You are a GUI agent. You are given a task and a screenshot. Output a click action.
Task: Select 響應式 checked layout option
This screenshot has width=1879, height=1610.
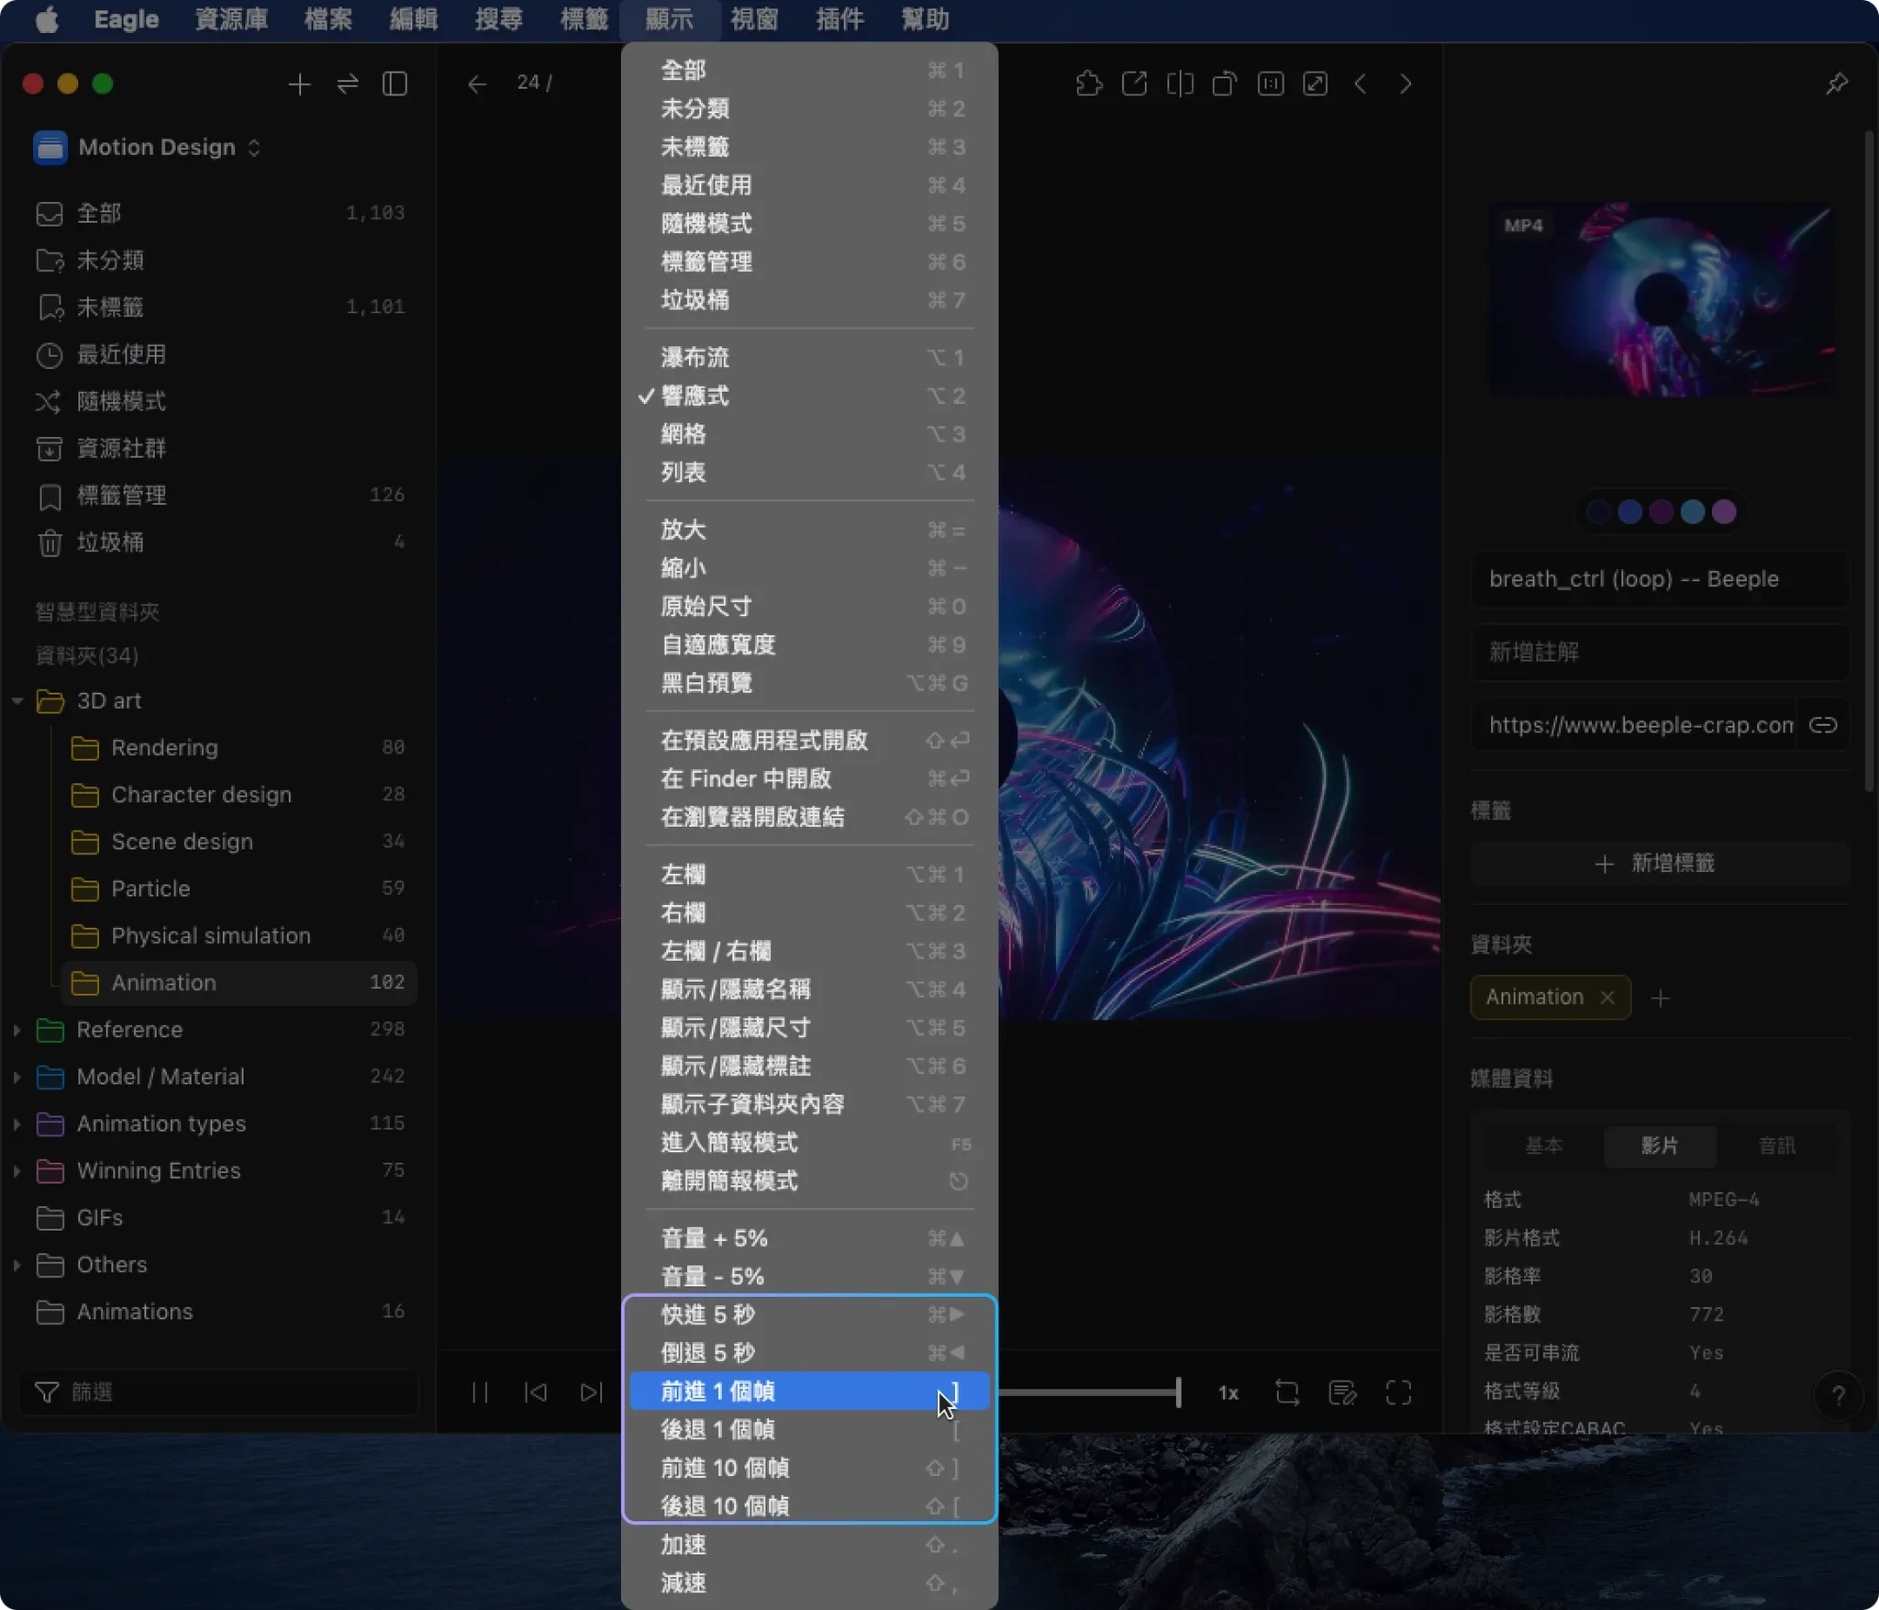809,396
